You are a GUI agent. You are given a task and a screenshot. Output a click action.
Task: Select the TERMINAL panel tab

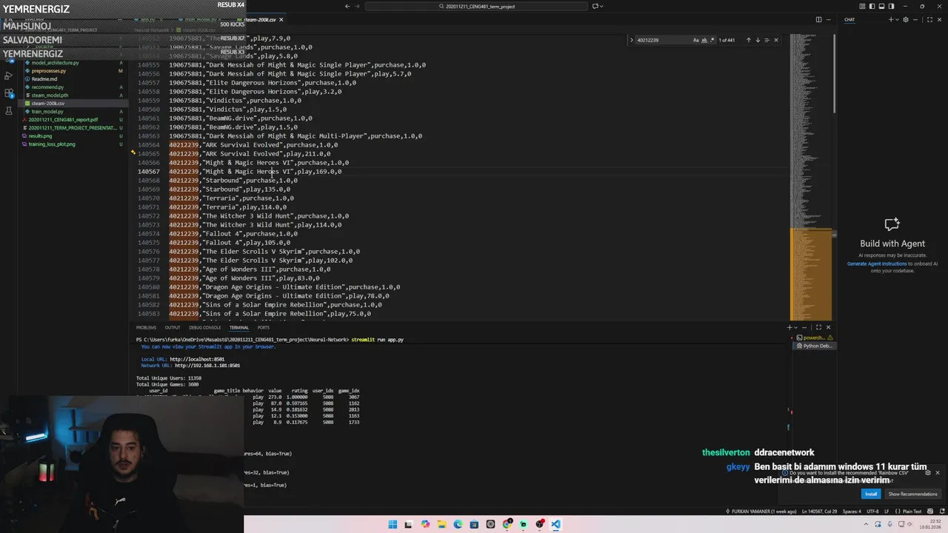coord(238,327)
